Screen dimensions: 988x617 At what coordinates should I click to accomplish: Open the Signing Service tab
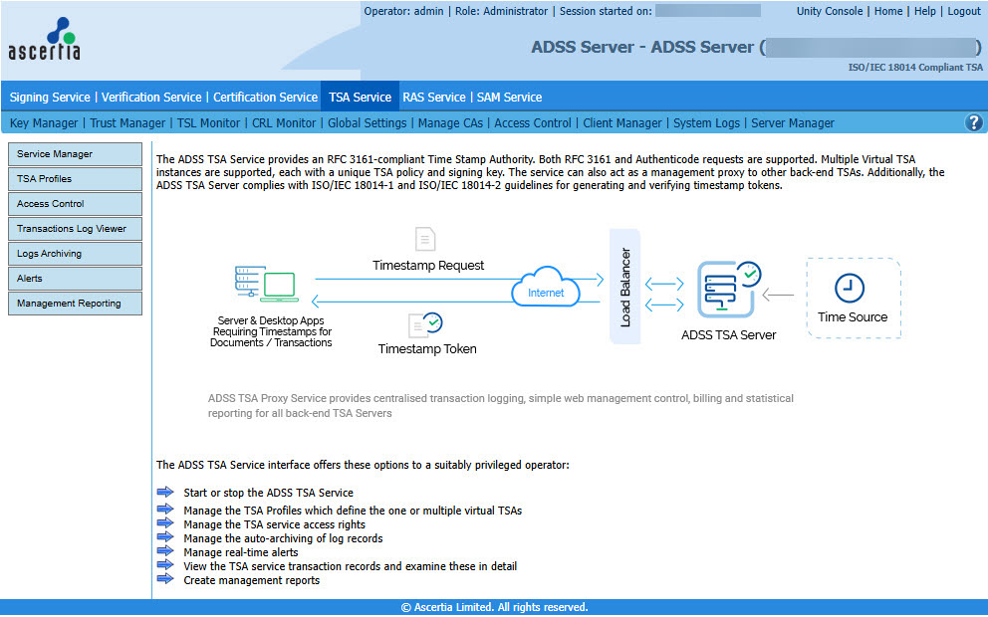coord(50,98)
